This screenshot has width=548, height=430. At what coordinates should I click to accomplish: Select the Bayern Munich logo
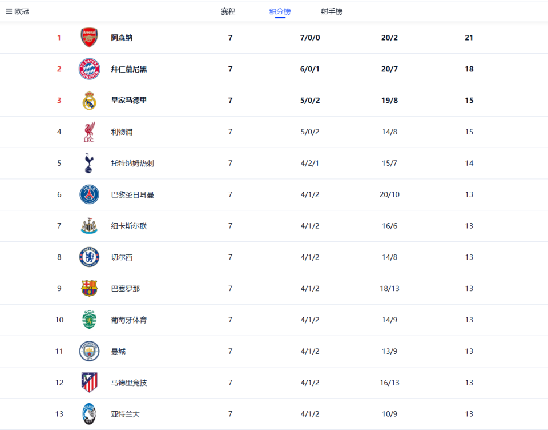point(89,69)
